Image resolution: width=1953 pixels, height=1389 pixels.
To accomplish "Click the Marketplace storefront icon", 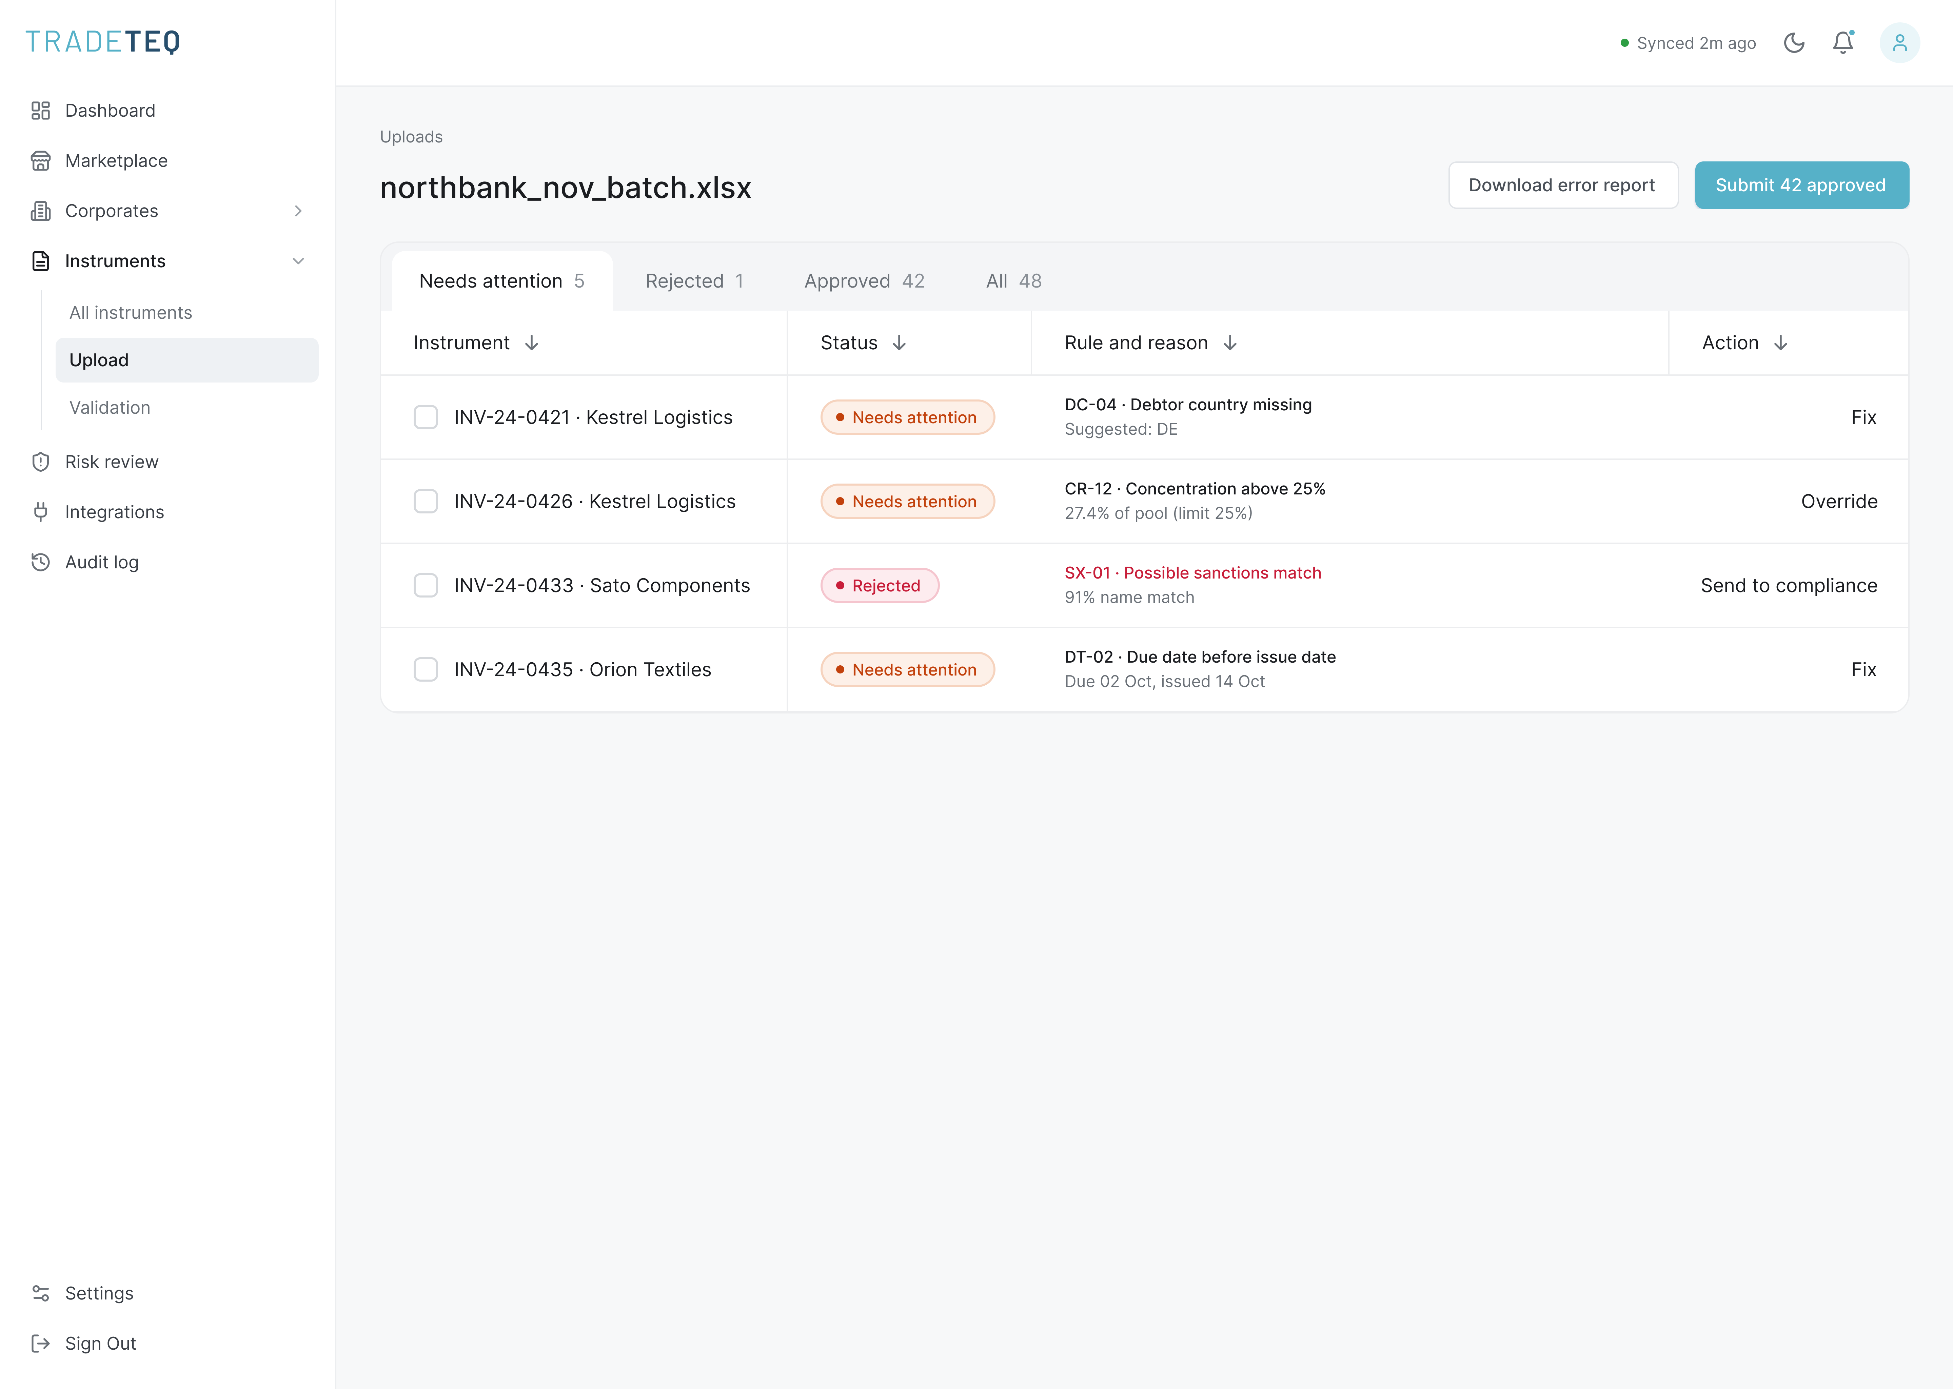I will [x=40, y=161].
